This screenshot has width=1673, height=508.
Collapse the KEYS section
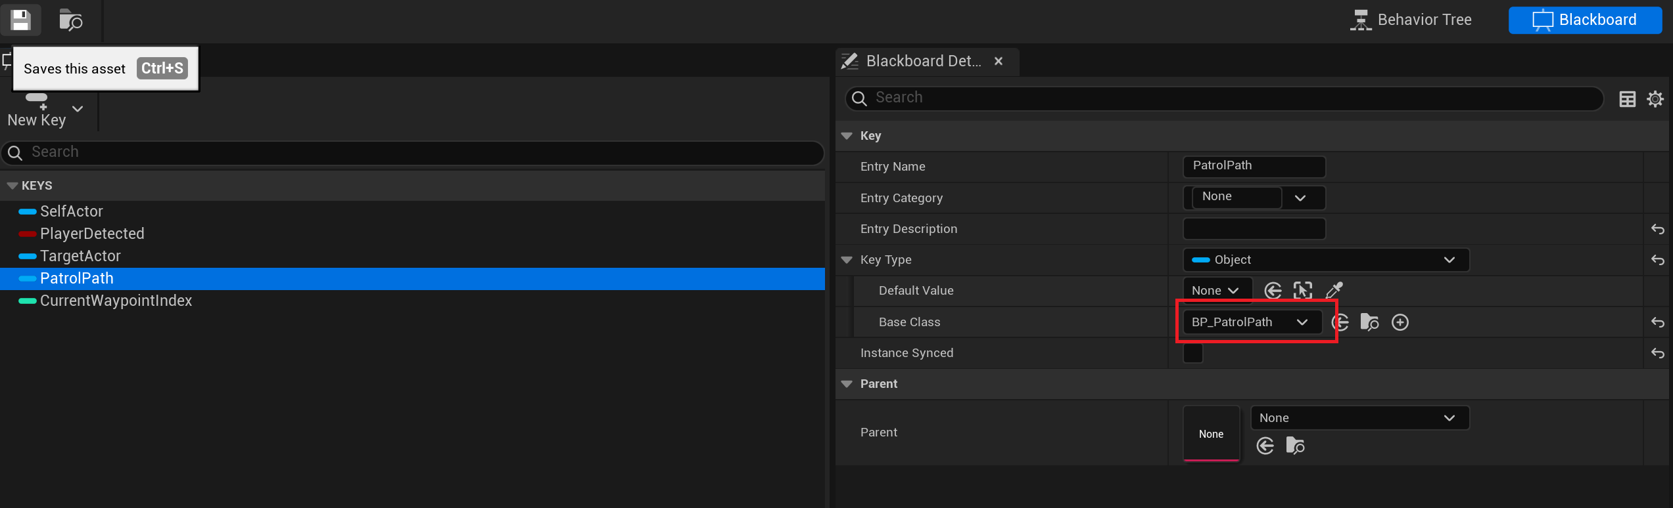pyautogui.click(x=12, y=186)
